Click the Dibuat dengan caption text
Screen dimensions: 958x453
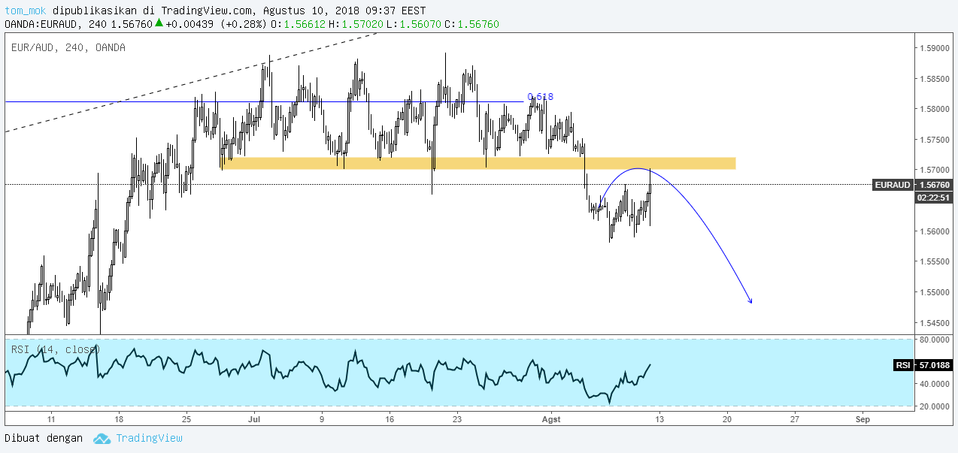(x=44, y=438)
